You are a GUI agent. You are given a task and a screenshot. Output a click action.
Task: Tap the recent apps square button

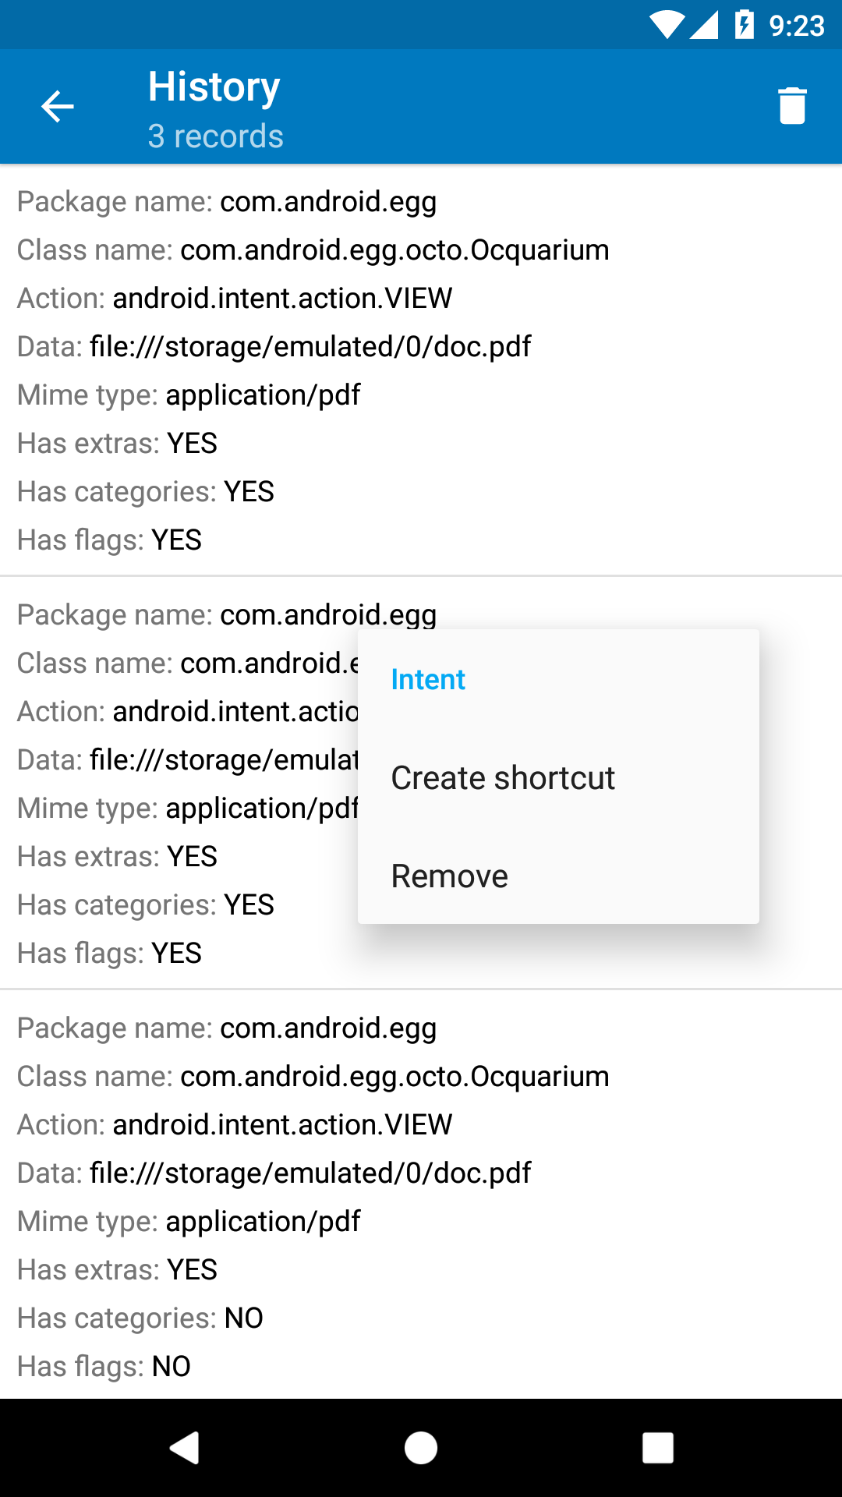click(657, 1448)
